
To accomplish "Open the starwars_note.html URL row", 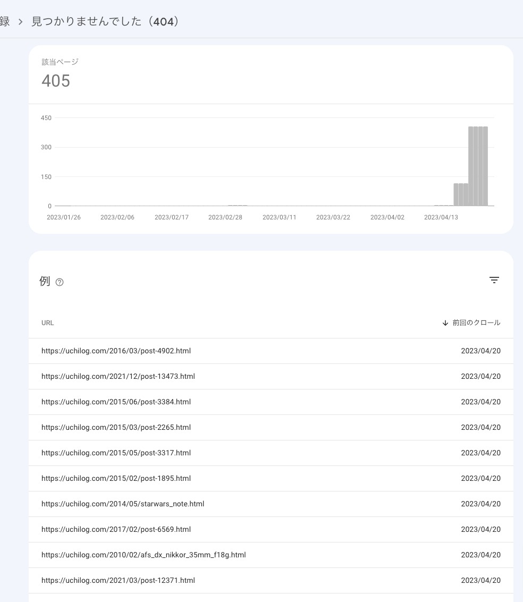I will [x=123, y=504].
